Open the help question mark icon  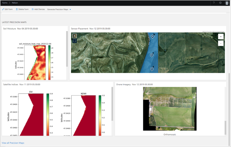point(214,3)
